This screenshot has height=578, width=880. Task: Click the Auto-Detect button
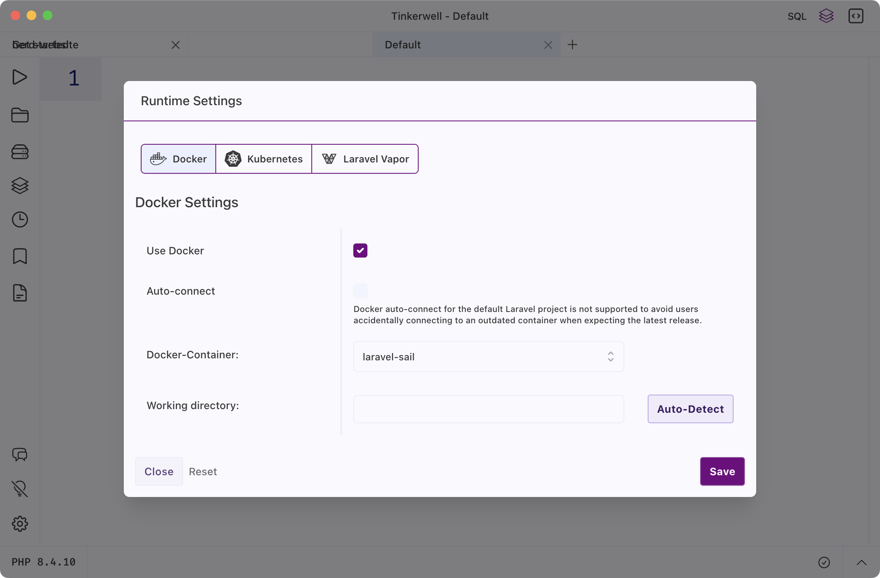(690, 409)
